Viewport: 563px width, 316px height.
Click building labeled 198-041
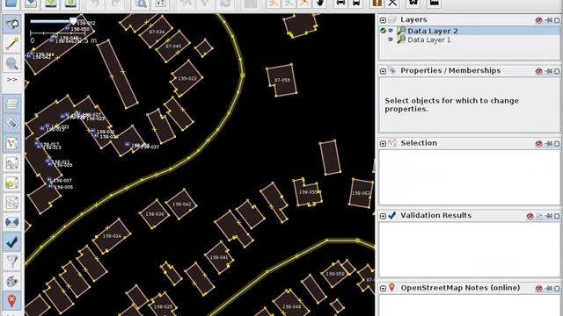point(219,257)
